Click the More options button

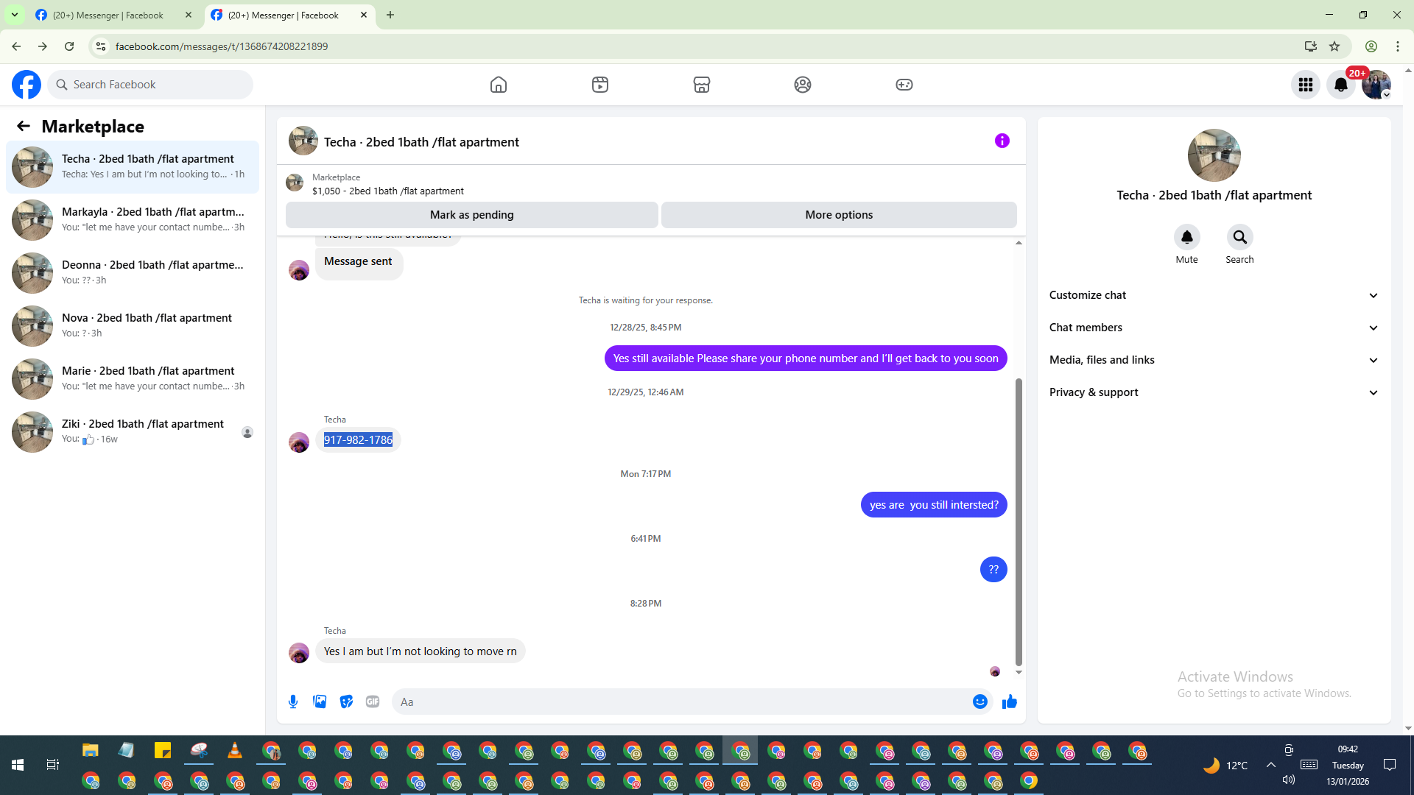point(839,215)
